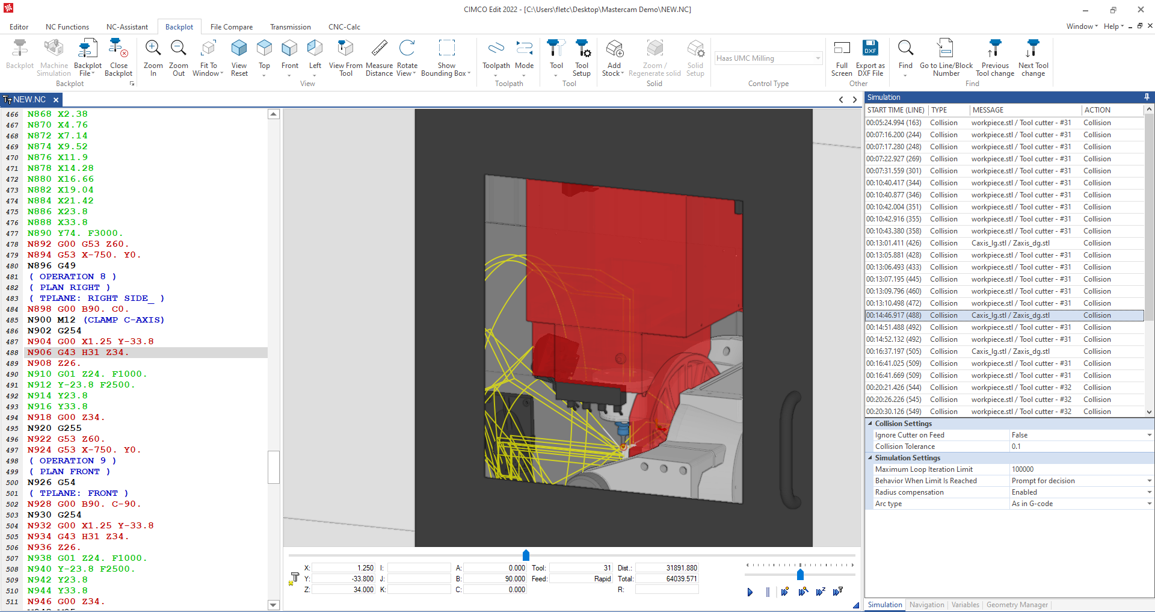Image resolution: width=1155 pixels, height=612 pixels.
Task: Export the backplot as DXF File
Action: (x=870, y=57)
